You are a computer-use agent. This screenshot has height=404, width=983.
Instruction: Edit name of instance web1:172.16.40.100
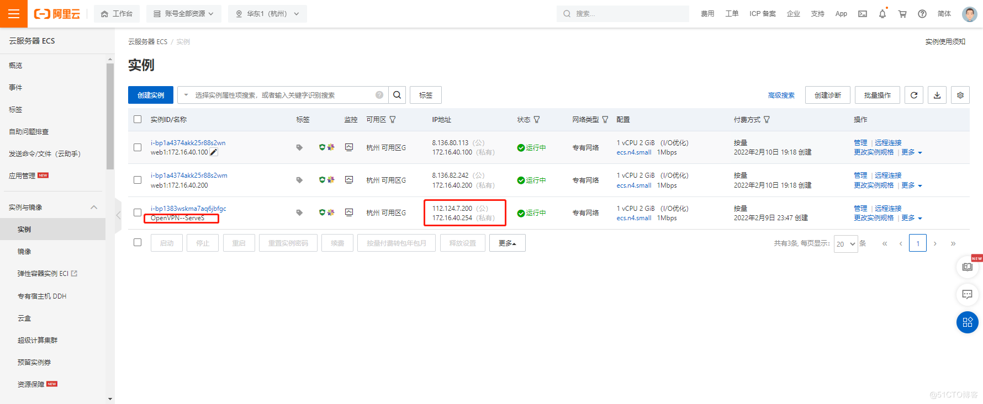[x=214, y=152]
